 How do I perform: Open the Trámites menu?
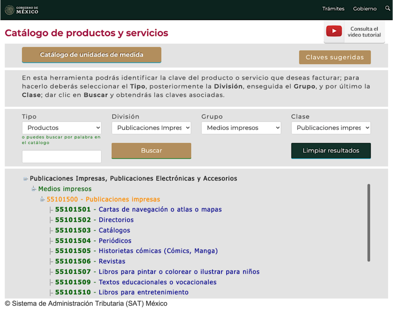click(x=333, y=9)
